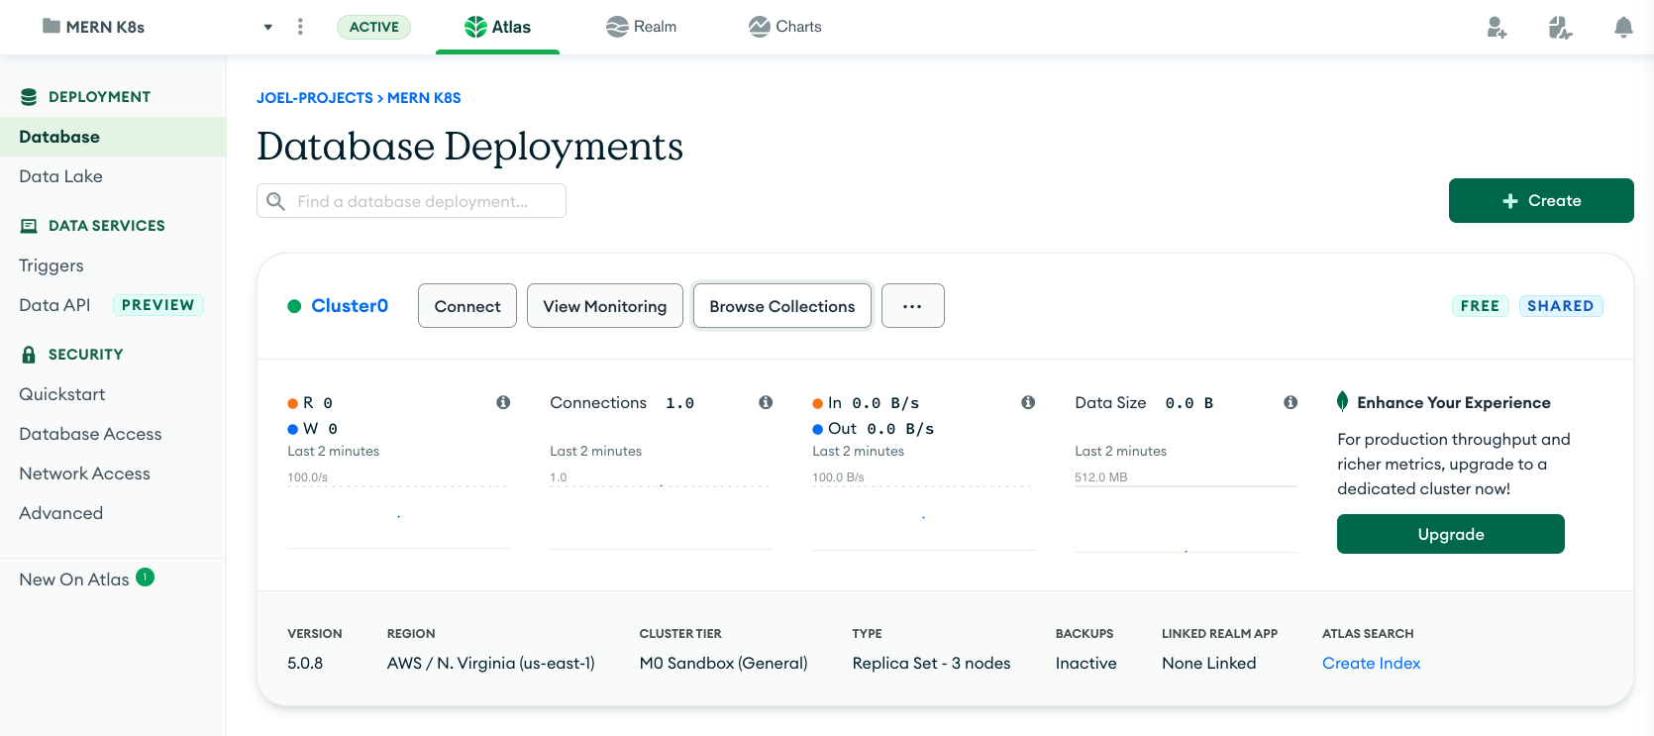Screen dimensions: 1654x736
Task: Open the invite user icon
Action: coord(1497,27)
